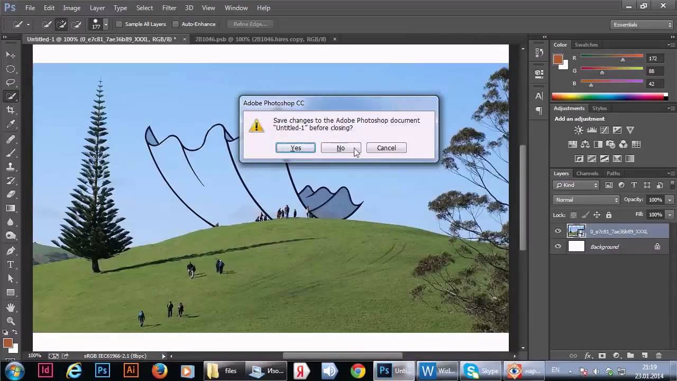The image size is (677, 381).
Task: Select the Zoom tool
Action: point(11,321)
